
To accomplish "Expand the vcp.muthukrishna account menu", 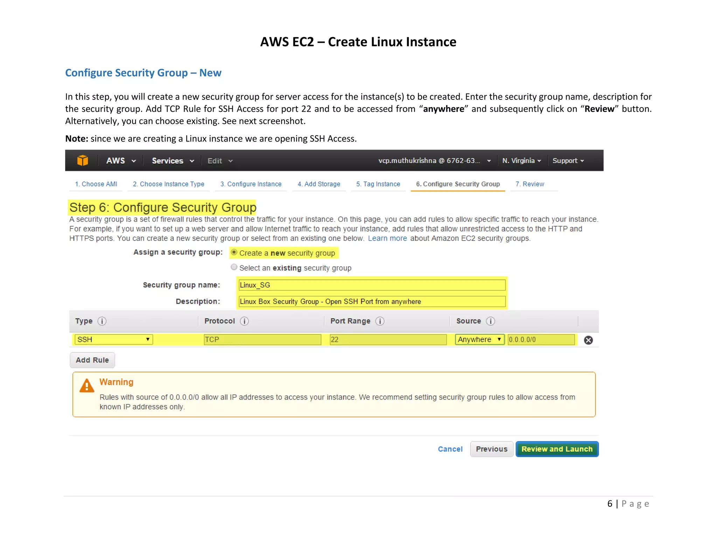I will pyautogui.click(x=434, y=161).
